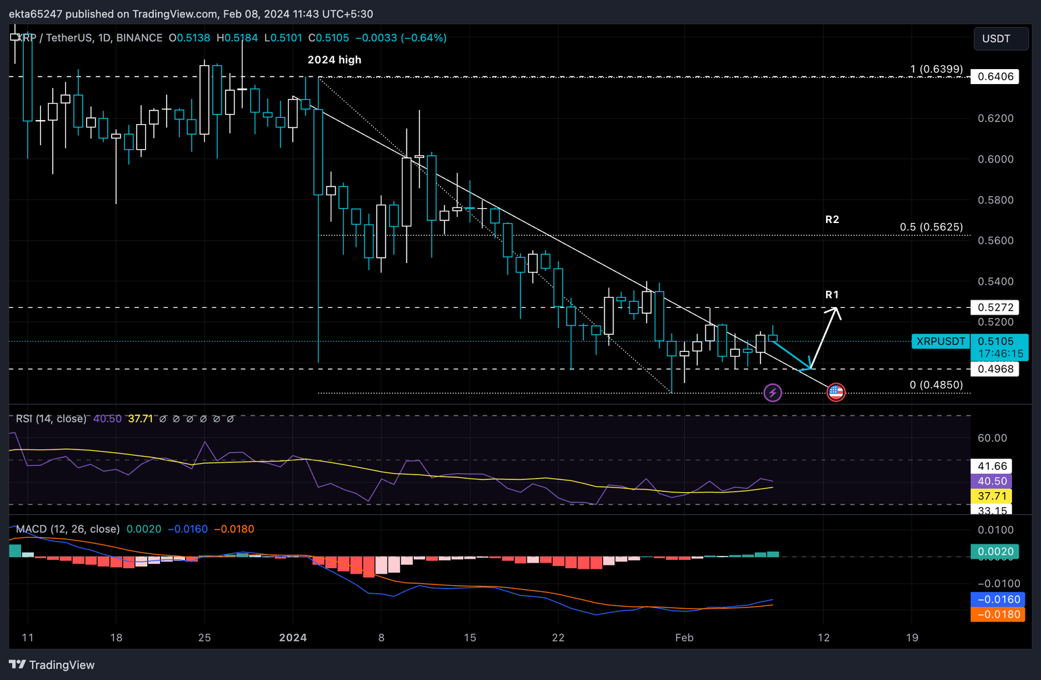Click the purple lightning event marker on the chart
The image size is (1041, 680).
(x=773, y=393)
